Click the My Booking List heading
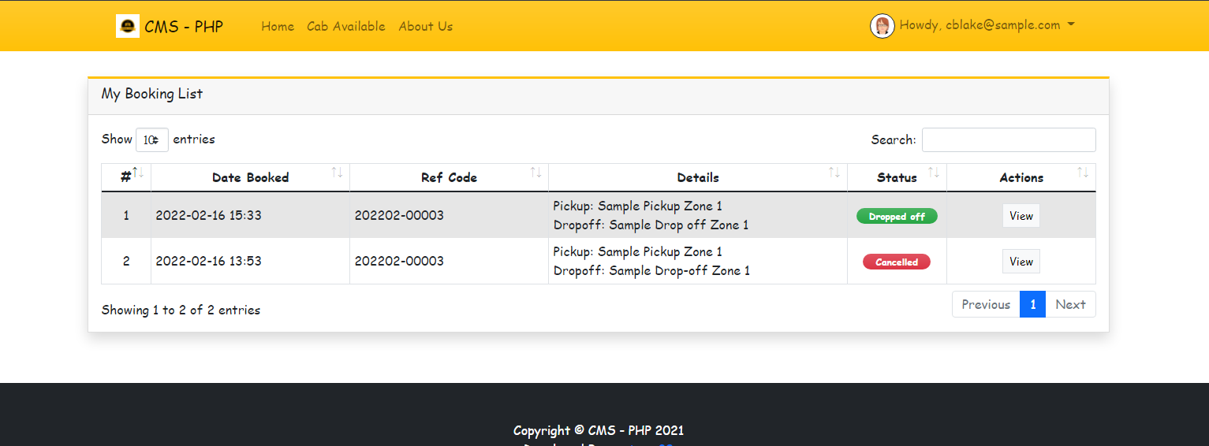 (x=152, y=94)
